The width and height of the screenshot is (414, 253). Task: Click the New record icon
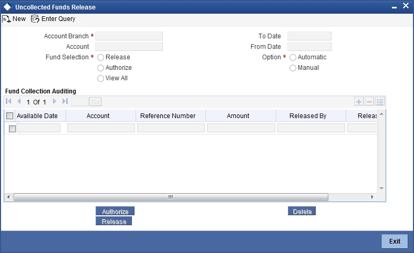point(6,19)
